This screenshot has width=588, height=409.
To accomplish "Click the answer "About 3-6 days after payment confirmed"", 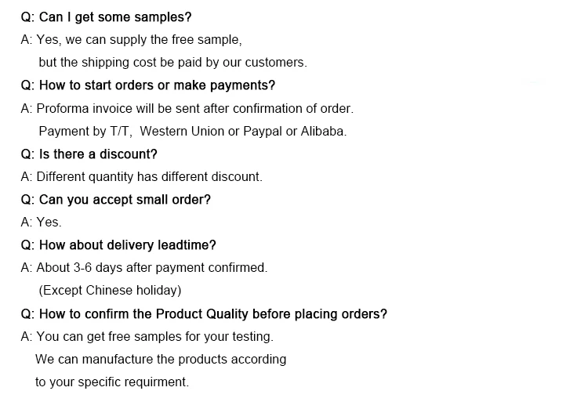I will 143,267.
